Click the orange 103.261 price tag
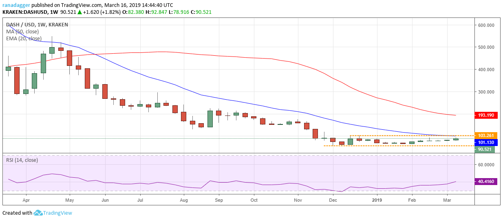Image resolution: width=503 pixels, height=220 pixels. point(486,135)
